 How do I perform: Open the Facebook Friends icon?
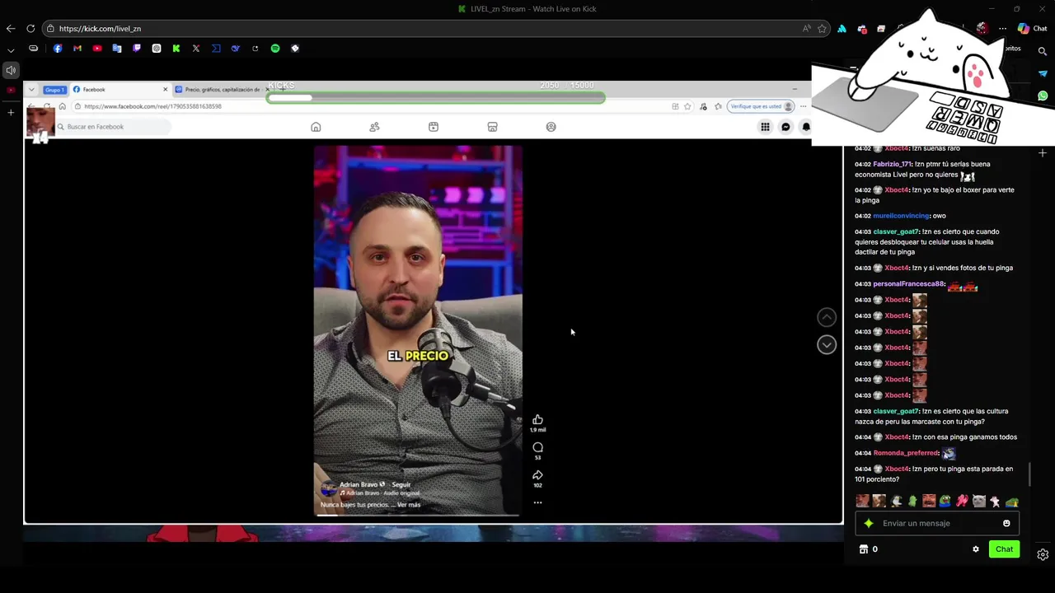point(374,127)
